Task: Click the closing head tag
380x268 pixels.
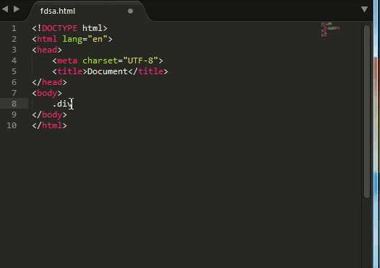Action: pos(49,82)
